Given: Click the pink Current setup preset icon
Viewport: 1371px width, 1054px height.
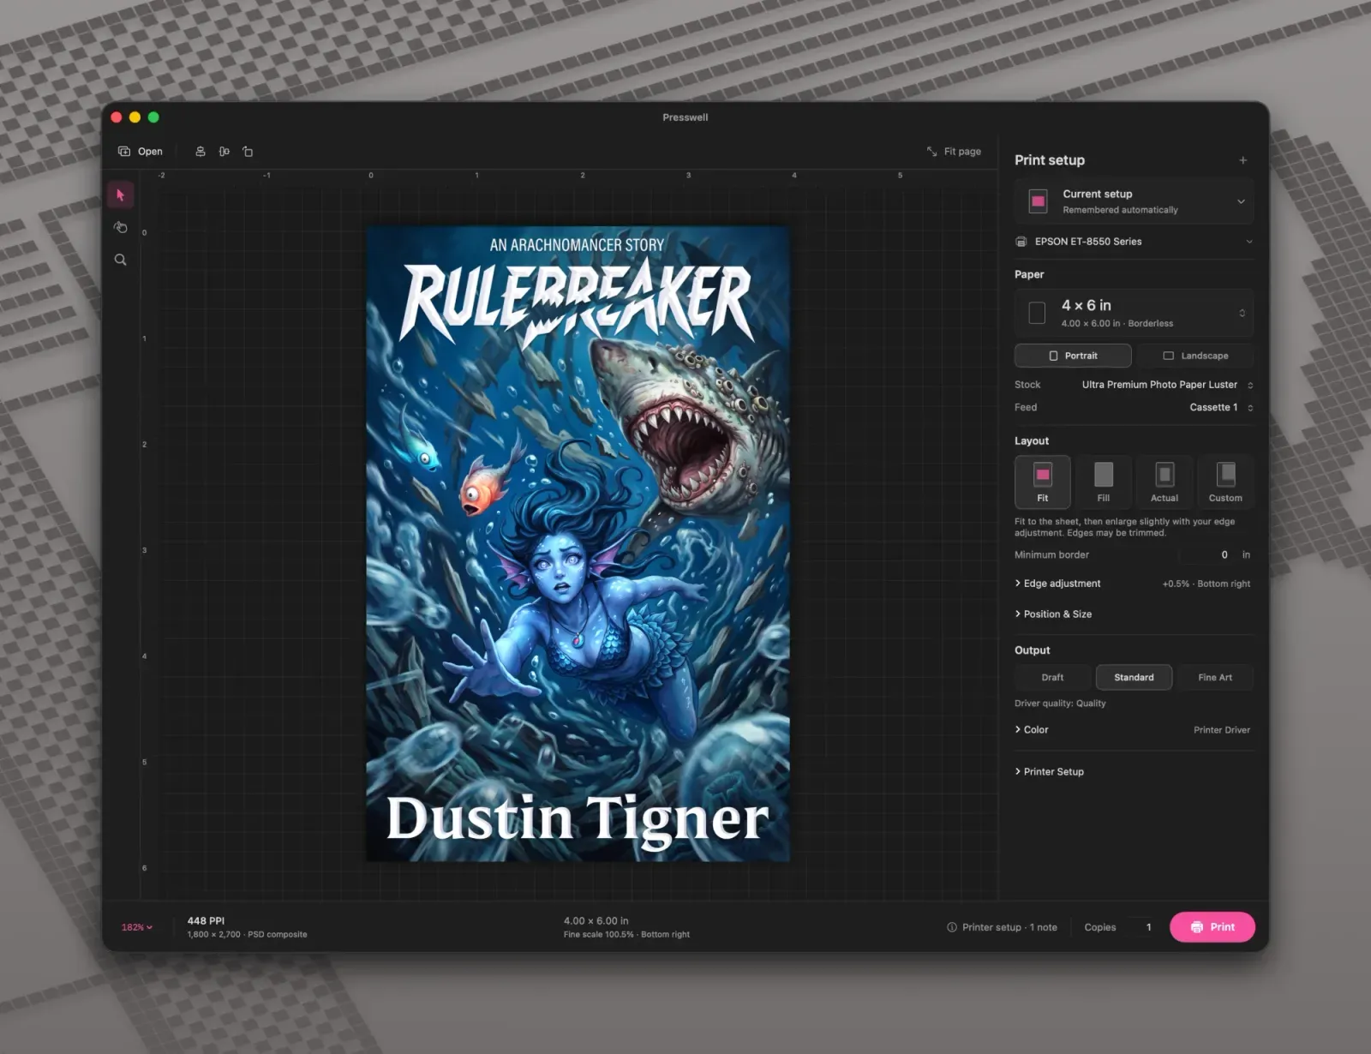Looking at the screenshot, I should click(x=1038, y=201).
